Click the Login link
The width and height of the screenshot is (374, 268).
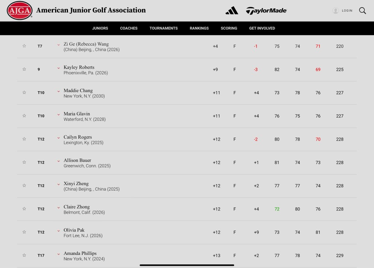[347, 11]
